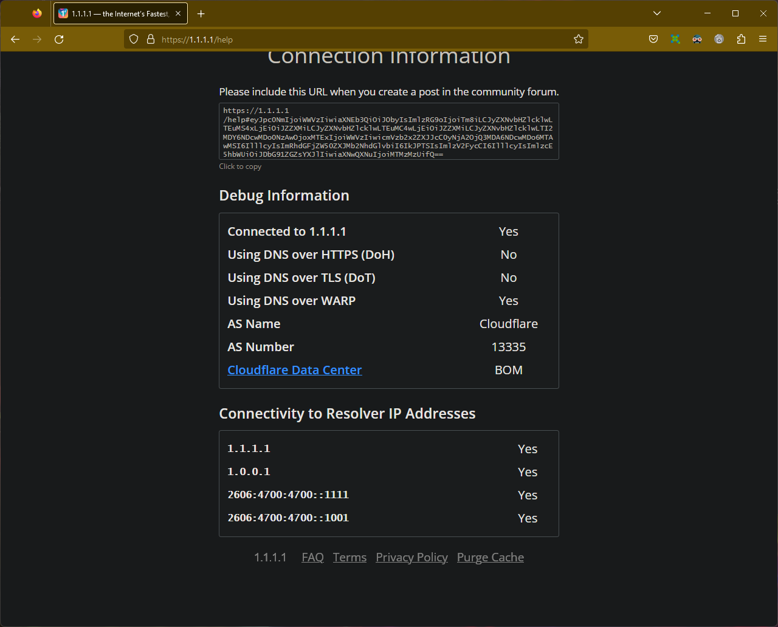Viewport: 778px width, 627px height.
Task: Open a new tab
Action: (201, 14)
